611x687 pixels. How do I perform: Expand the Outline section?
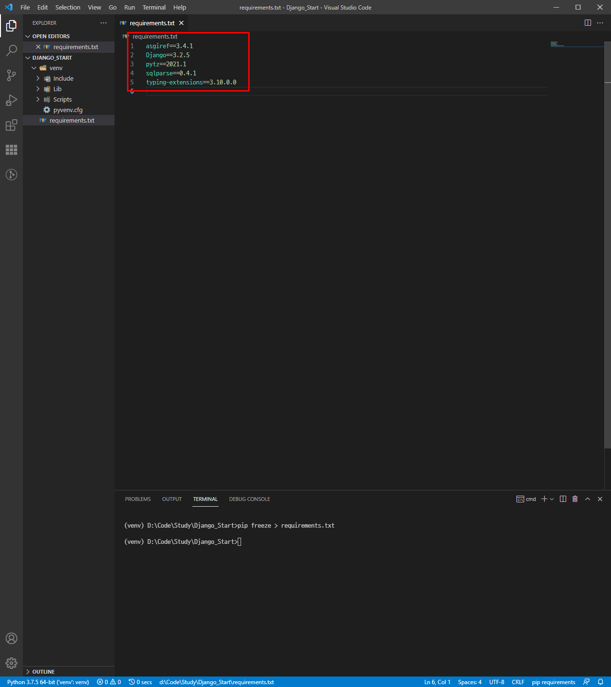tap(69, 672)
